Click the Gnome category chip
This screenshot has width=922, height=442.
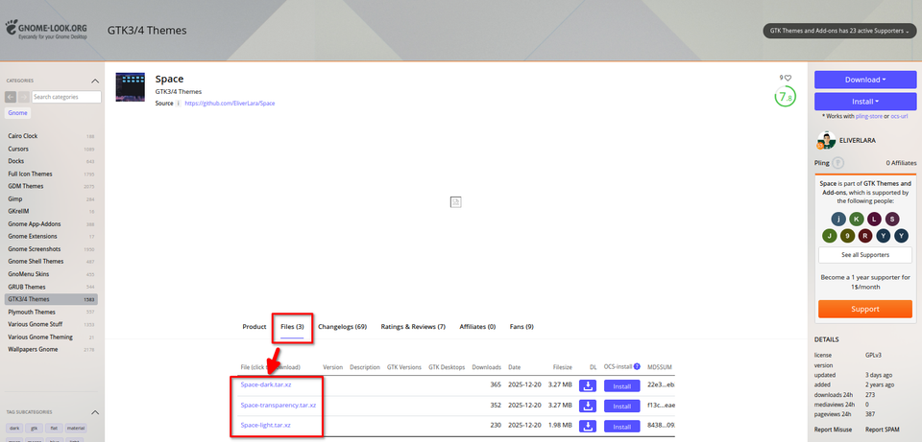coord(17,113)
